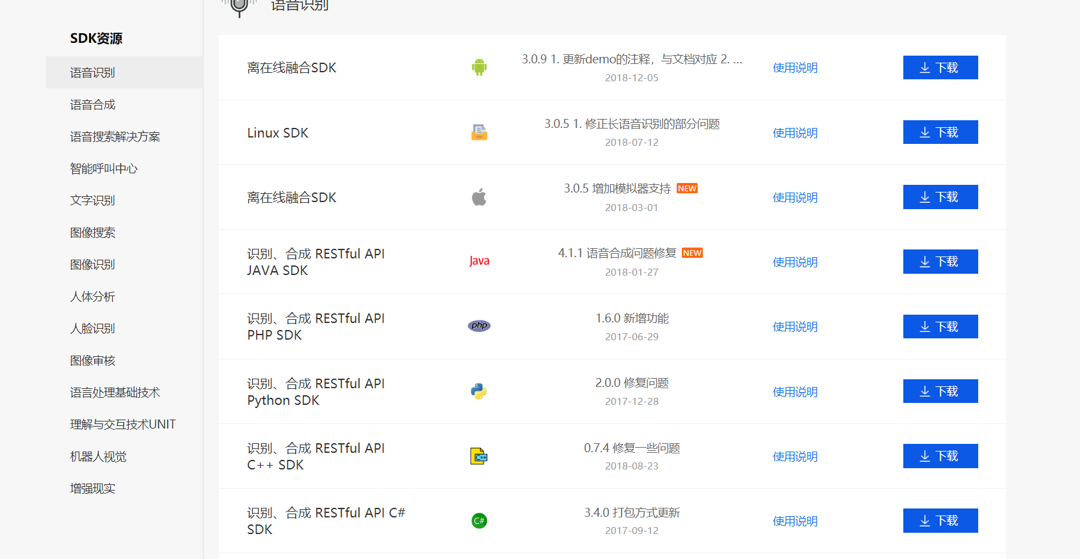Click the NEW badge on 增加模拟器支持 row

point(687,189)
